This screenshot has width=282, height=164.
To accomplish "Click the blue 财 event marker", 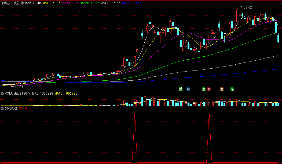I will click(188, 89).
